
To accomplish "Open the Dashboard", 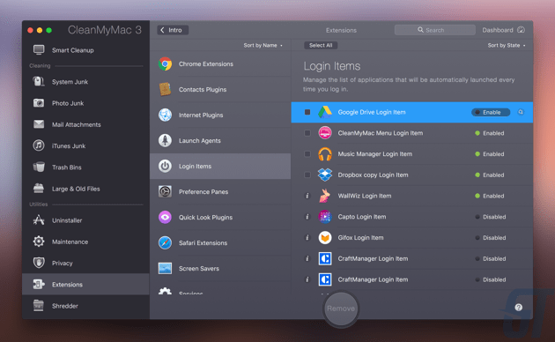I will [503, 30].
